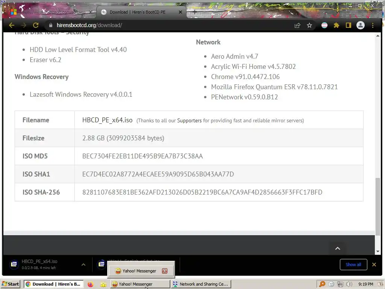Toggle the browser side panel
Screen dimensions: 385x289
pyautogui.click(x=349, y=25)
